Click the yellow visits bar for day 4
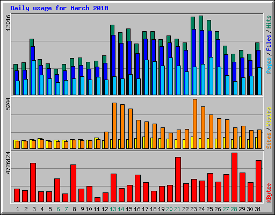This screenshot has width=275, height=215. [39, 144]
